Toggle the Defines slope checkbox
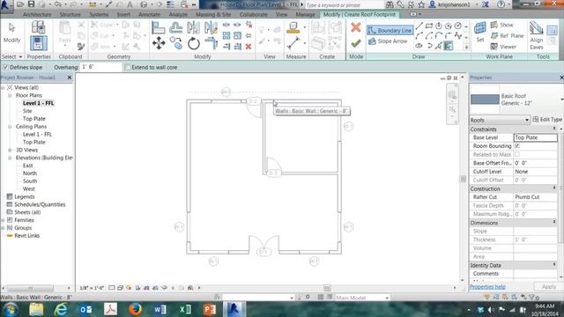The height and width of the screenshot is (317, 564). pyautogui.click(x=5, y=67)
